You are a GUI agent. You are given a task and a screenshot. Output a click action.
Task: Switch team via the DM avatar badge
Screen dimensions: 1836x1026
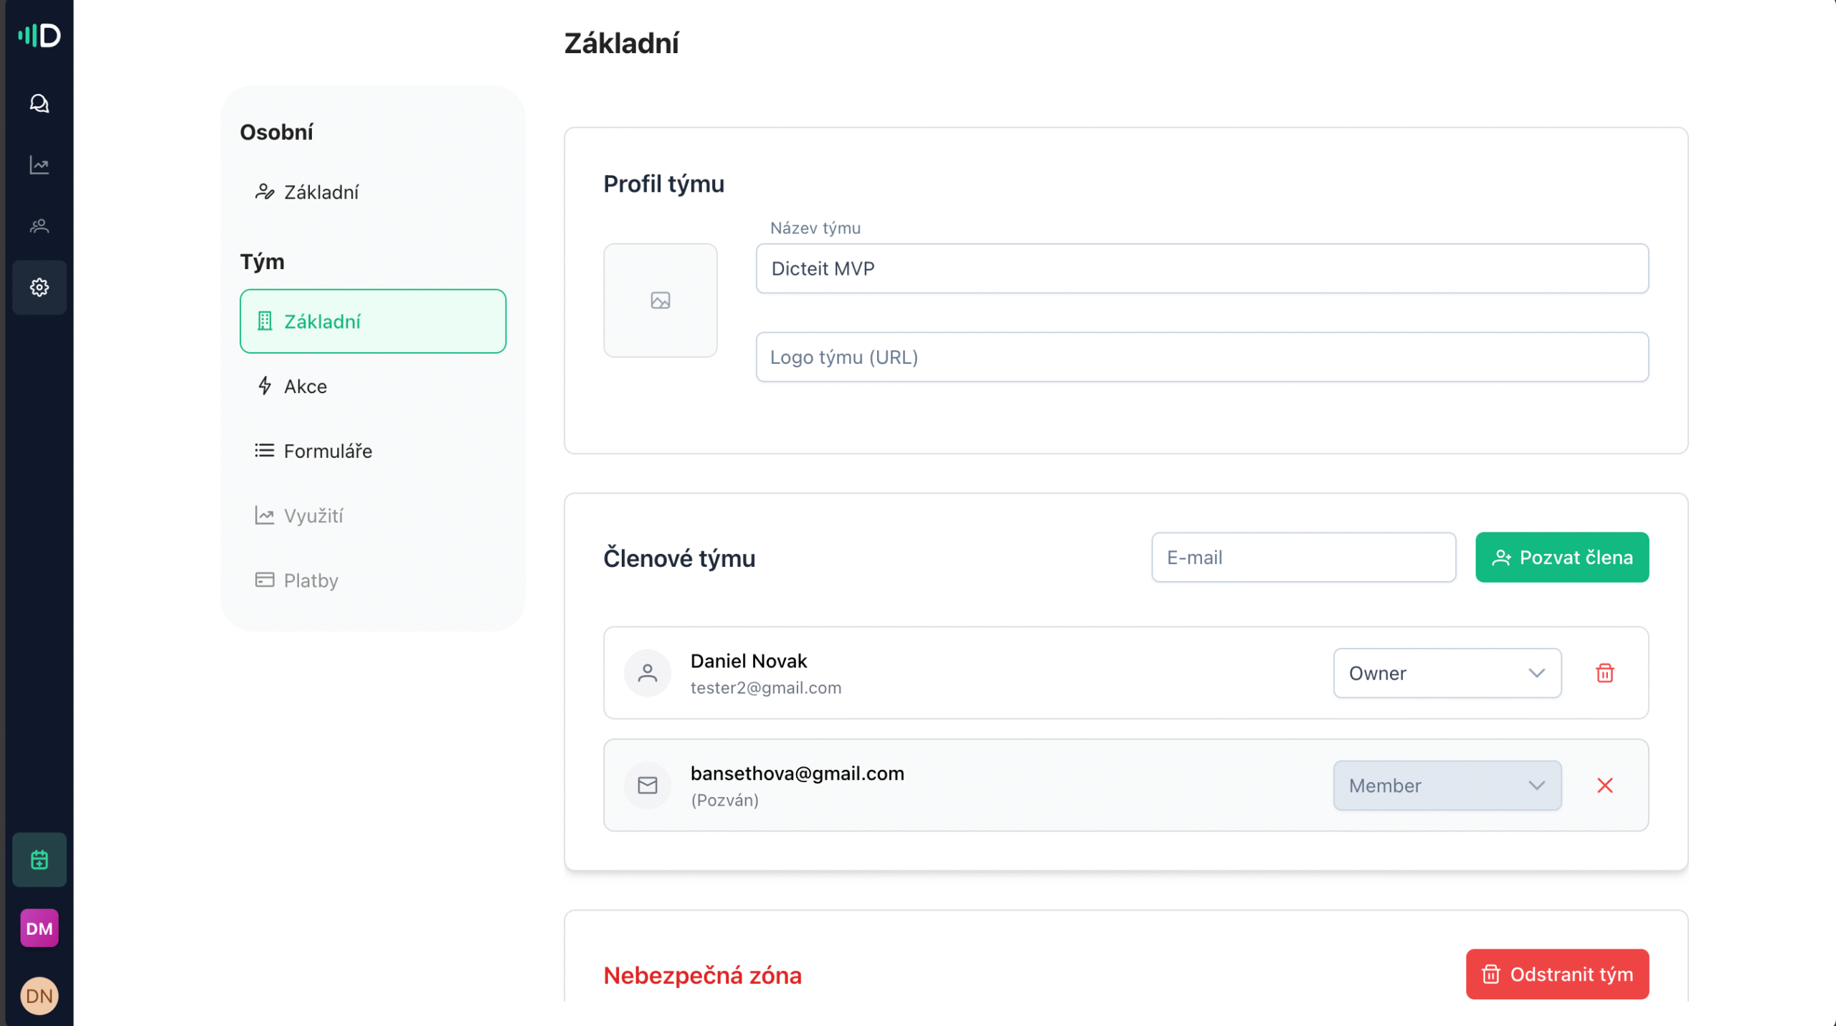(x=39, y=928)
